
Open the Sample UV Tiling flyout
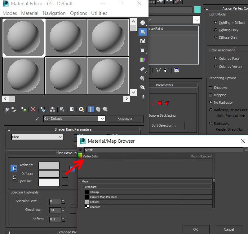point(143,50)
